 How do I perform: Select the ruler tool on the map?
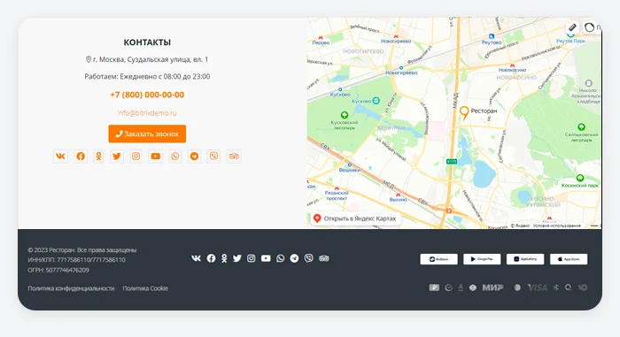pos(572,27)
